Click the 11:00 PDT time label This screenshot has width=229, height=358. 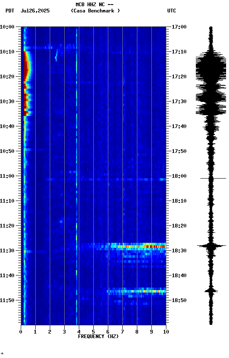7,176
